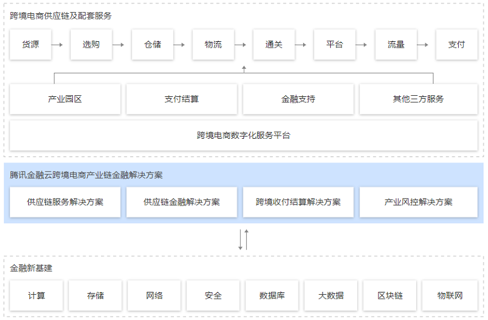Image resolution: width=488 pixels, height=320 pixels.
Task: Select 供应链服务解决方案 box
Action: point(65,202)
